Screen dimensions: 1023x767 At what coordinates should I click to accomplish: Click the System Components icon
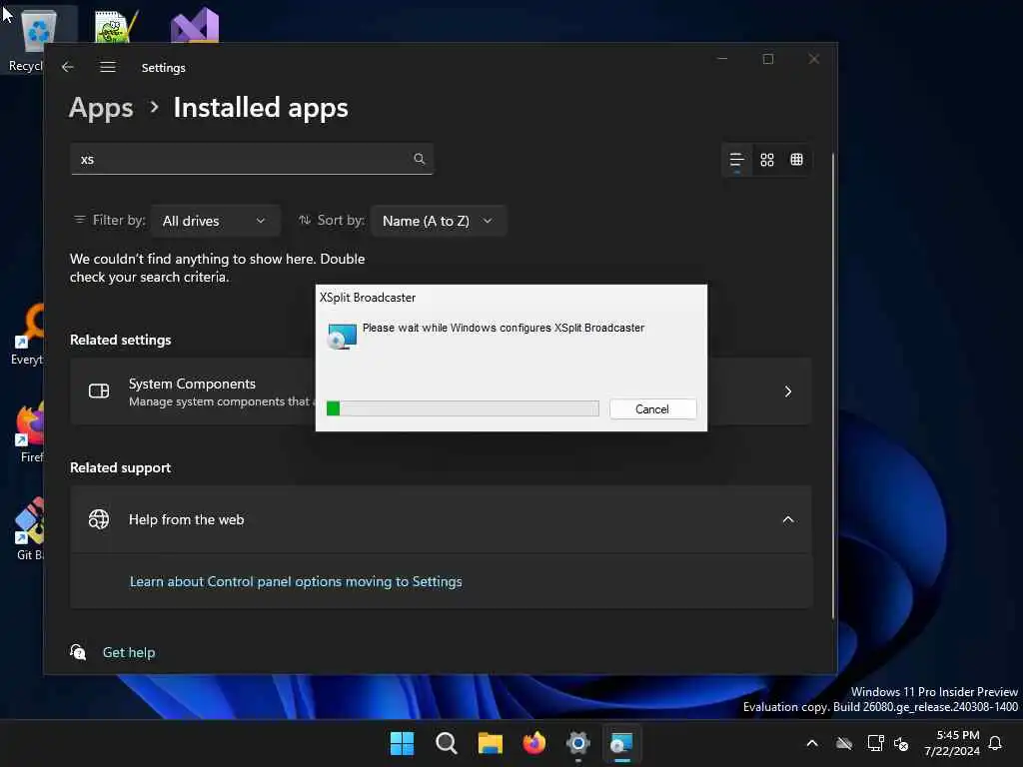(x=99, y=390)
